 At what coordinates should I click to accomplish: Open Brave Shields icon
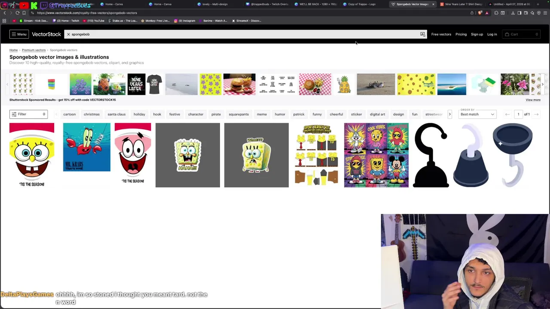pos(480,13)
